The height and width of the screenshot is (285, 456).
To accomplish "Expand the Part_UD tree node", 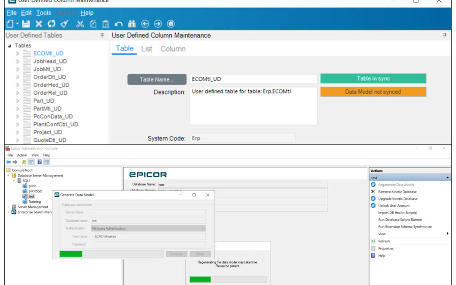I will tap(18, 100).
